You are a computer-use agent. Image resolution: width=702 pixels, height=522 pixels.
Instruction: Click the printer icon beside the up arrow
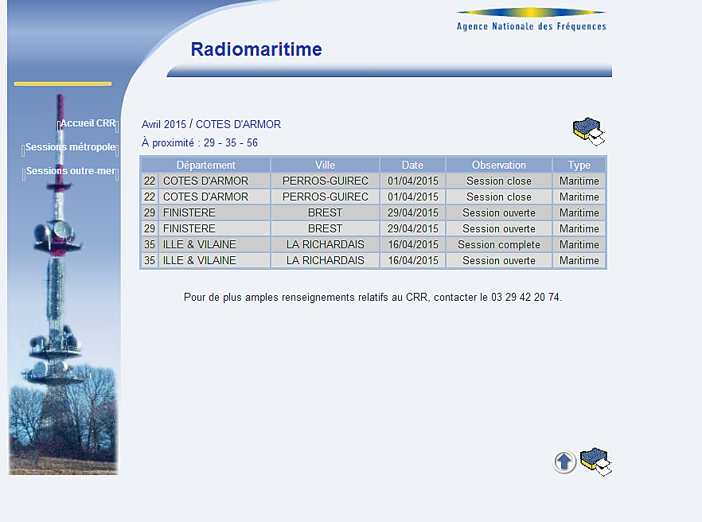[596, 462]
